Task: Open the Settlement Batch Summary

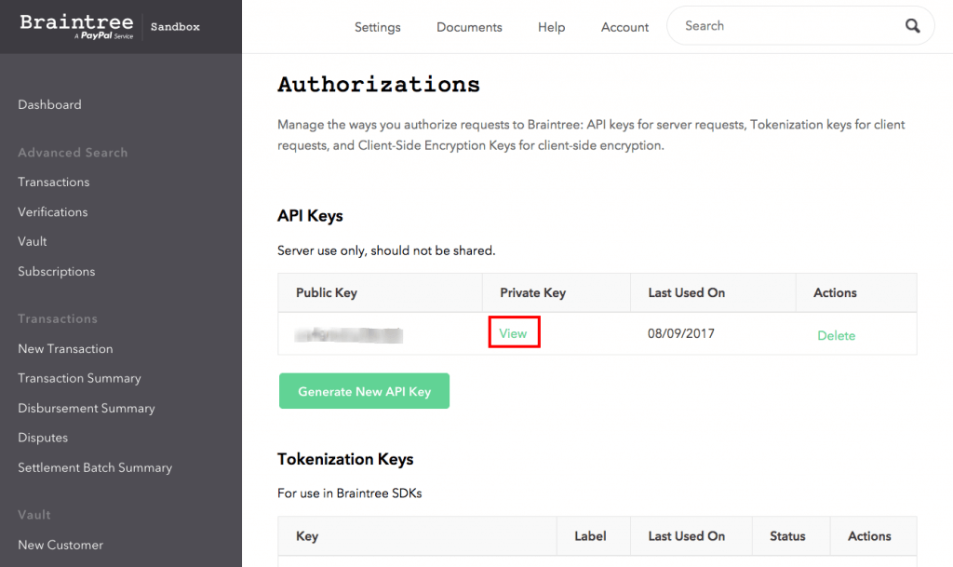Action: click(94, 467)
